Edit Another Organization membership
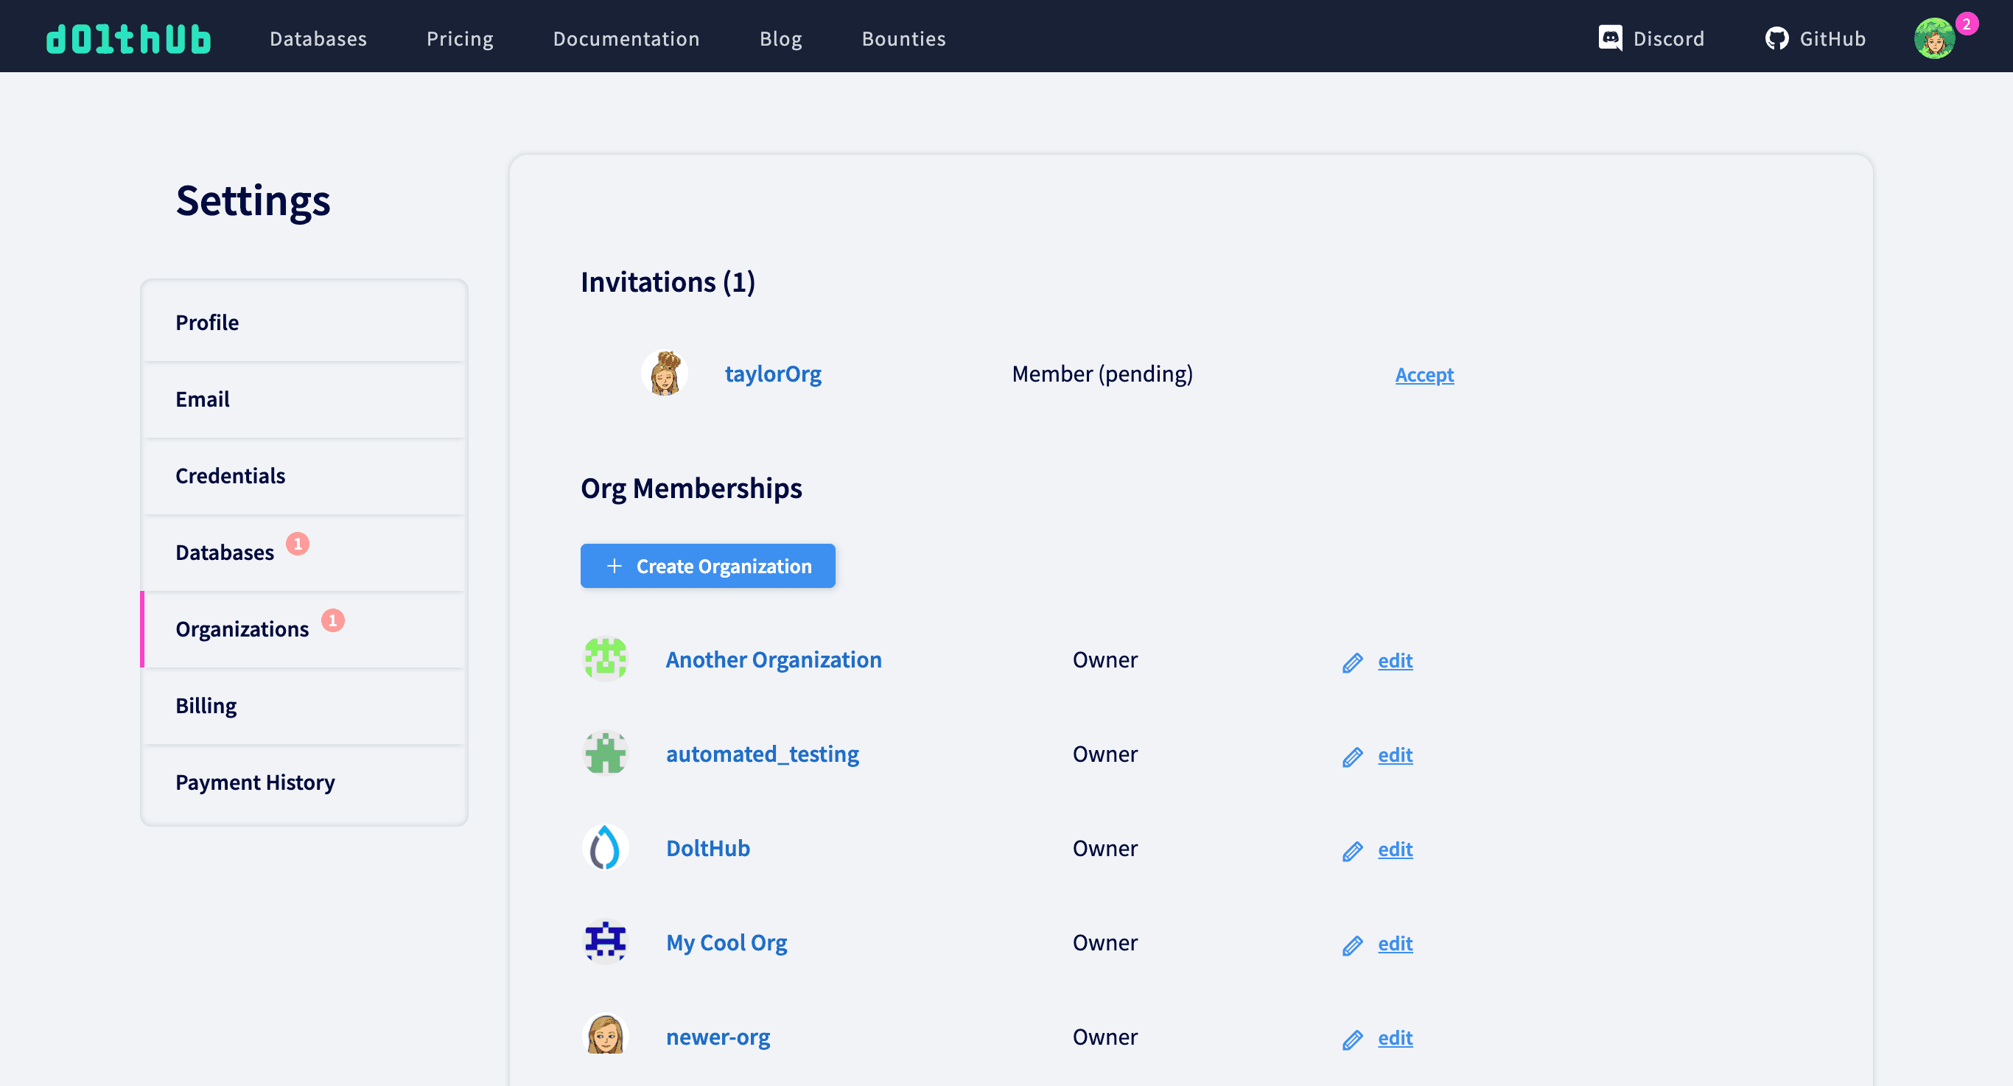This screenshot has width=2013, height=1086. point(1395,661)
